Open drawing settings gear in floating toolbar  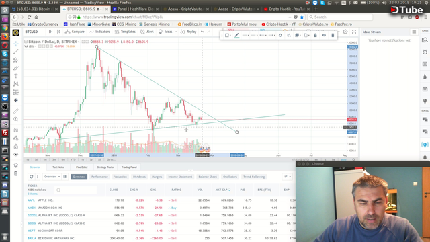click(x=280, y=36)
